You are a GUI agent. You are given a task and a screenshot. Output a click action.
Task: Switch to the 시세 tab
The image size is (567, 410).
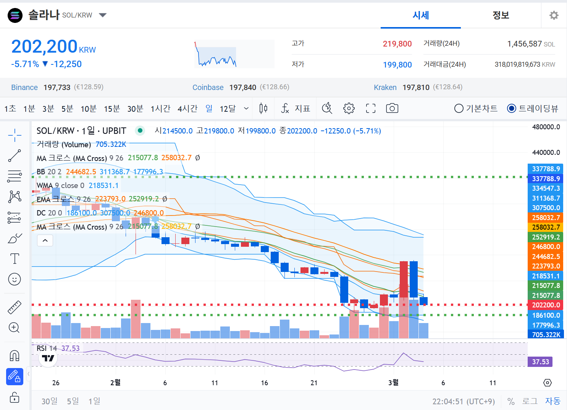pyautogui.click(x=421, y=15)
